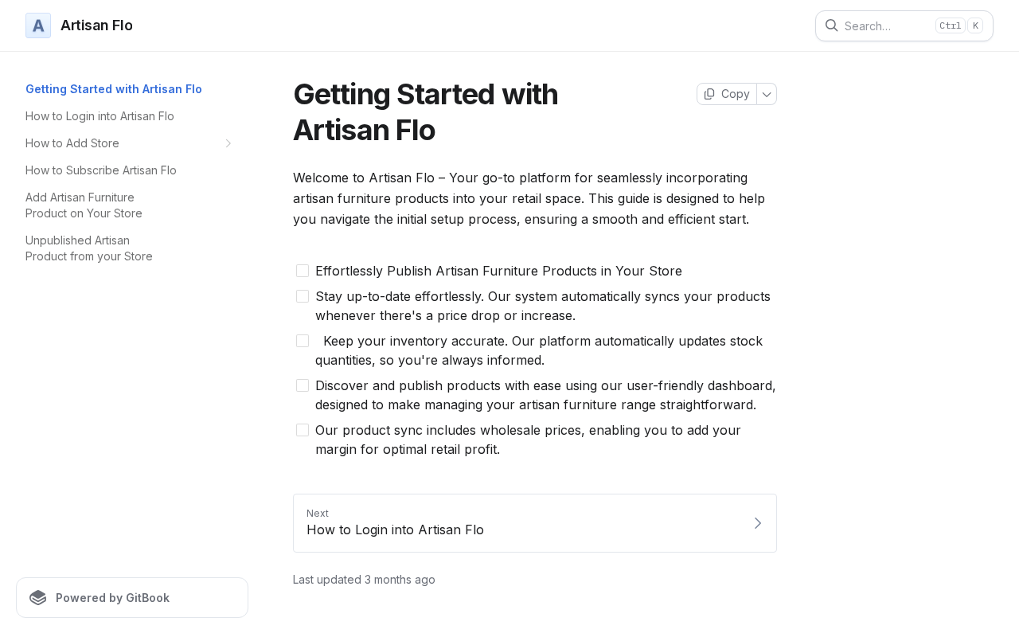The width and height of the screenshot is (1019, 637).
Task: Check the Effortlessly Publish Artisan Furniture checkbox
Action: [303, 271]
